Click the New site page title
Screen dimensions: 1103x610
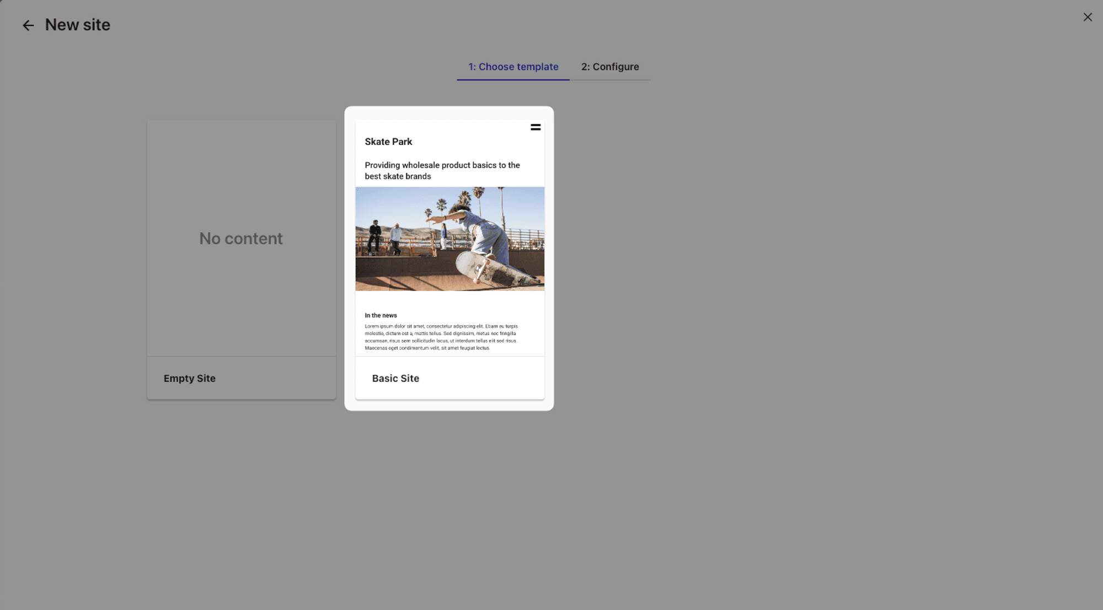point(77,25)
